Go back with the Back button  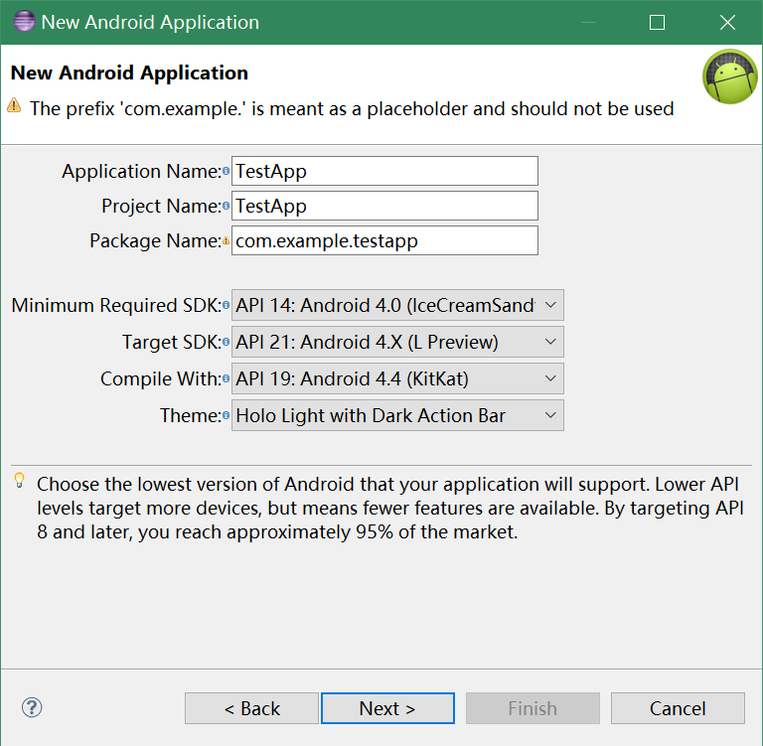click(251, 708)
